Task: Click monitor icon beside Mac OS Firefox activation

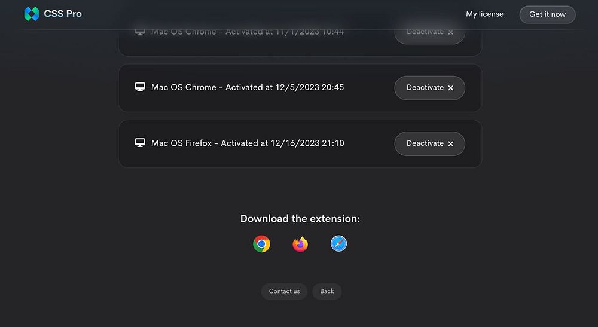Action: pos(140,143)
